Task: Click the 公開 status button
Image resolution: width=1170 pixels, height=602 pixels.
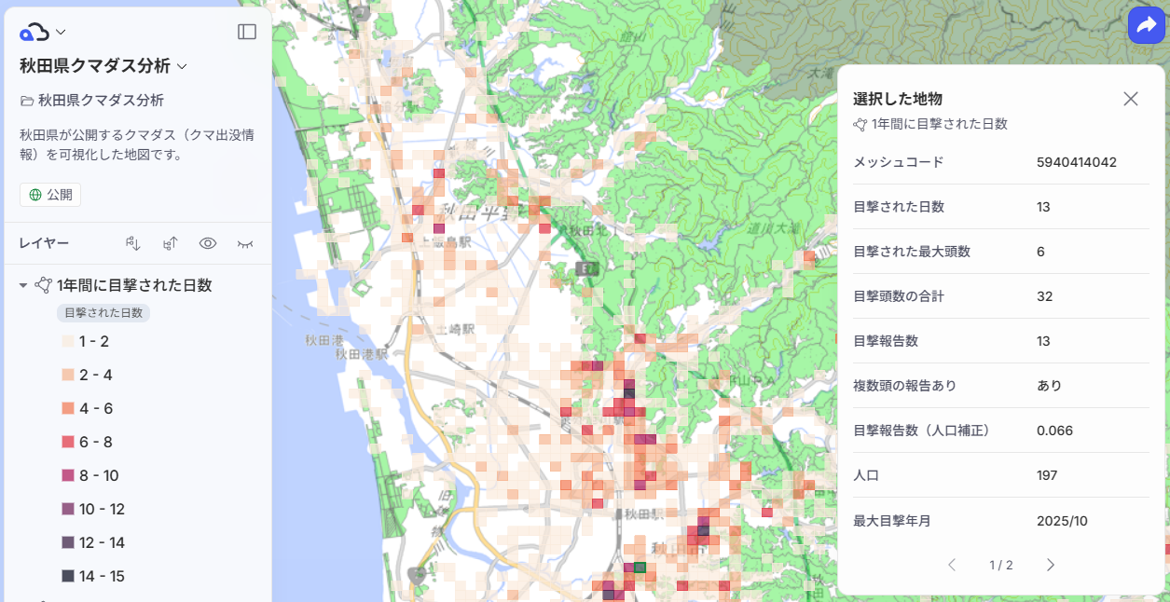Action: coord(50,195)
